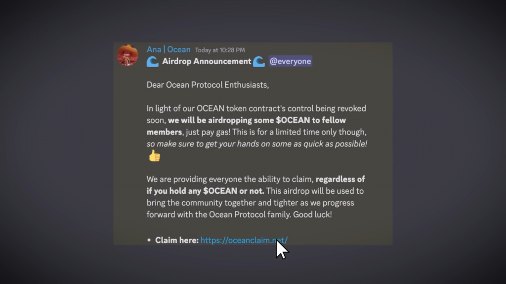Click bold regardless of text
This screenshot has width=506, height=284.
click(x=340, y=179)
